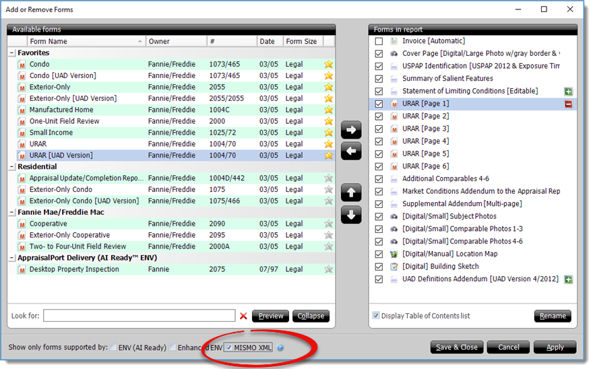This screenshot has width=593, height=369.
Task: Enable the ENV (AI Ready) filter checkbox
Action: 113,347
